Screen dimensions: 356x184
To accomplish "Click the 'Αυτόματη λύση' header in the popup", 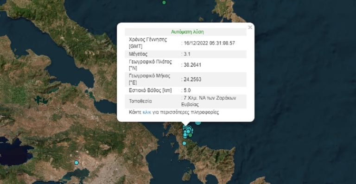I will click(187, 32).
